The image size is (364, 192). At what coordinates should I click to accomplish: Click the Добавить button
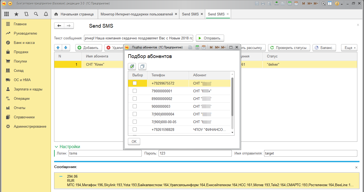click(x=89, y=48)
